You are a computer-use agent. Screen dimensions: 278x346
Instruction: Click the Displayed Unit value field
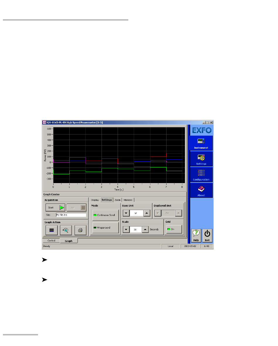tap(168, 213)
